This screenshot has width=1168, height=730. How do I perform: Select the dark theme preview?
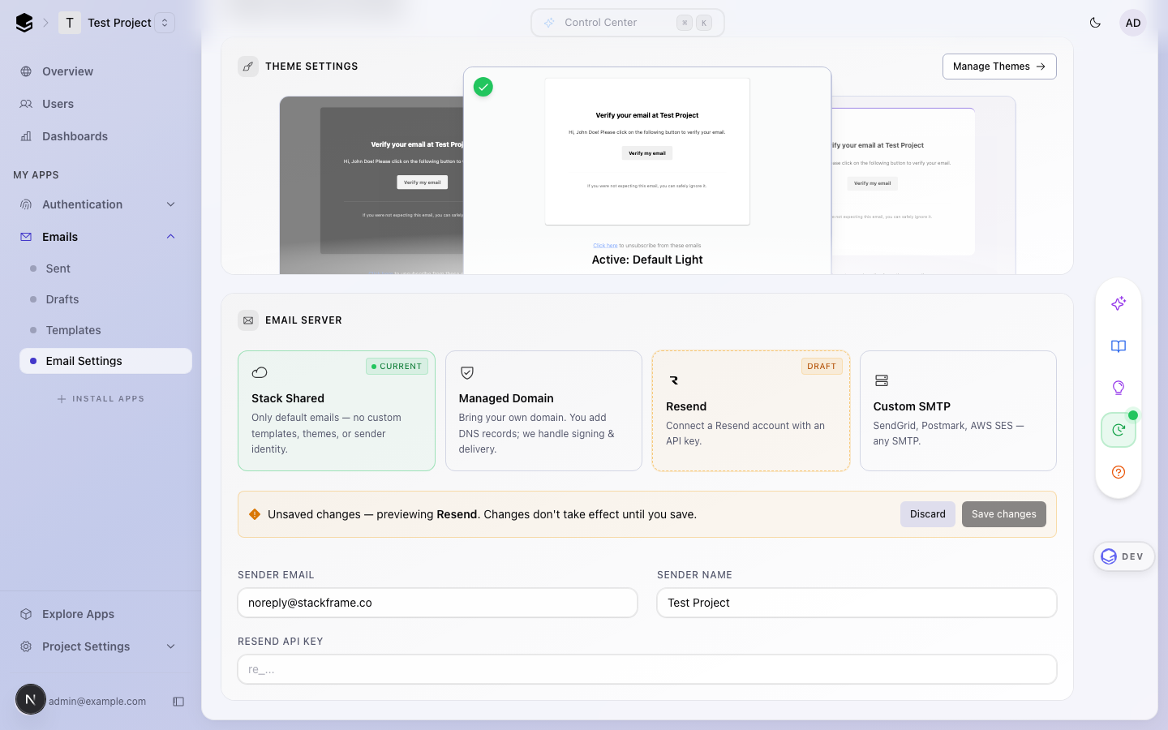(x=371, y=185)
